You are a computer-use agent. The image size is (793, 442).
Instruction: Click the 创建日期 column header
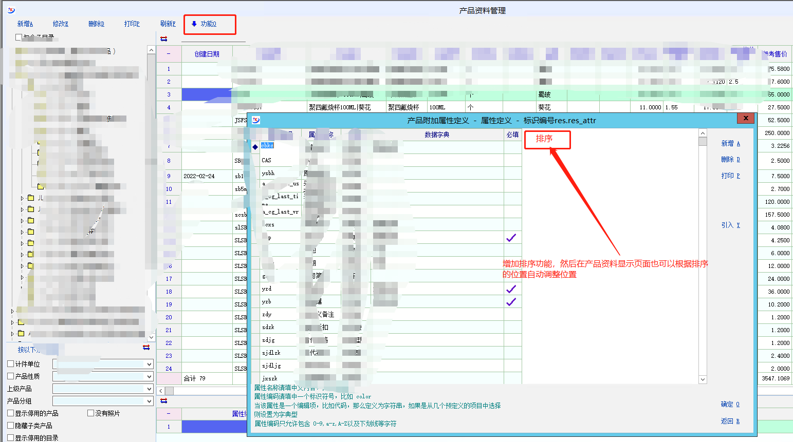(207, 54)
